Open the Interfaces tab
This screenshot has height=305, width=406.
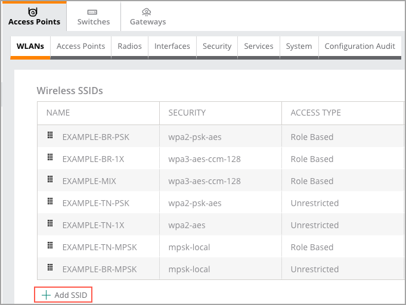tap(172, 46)
